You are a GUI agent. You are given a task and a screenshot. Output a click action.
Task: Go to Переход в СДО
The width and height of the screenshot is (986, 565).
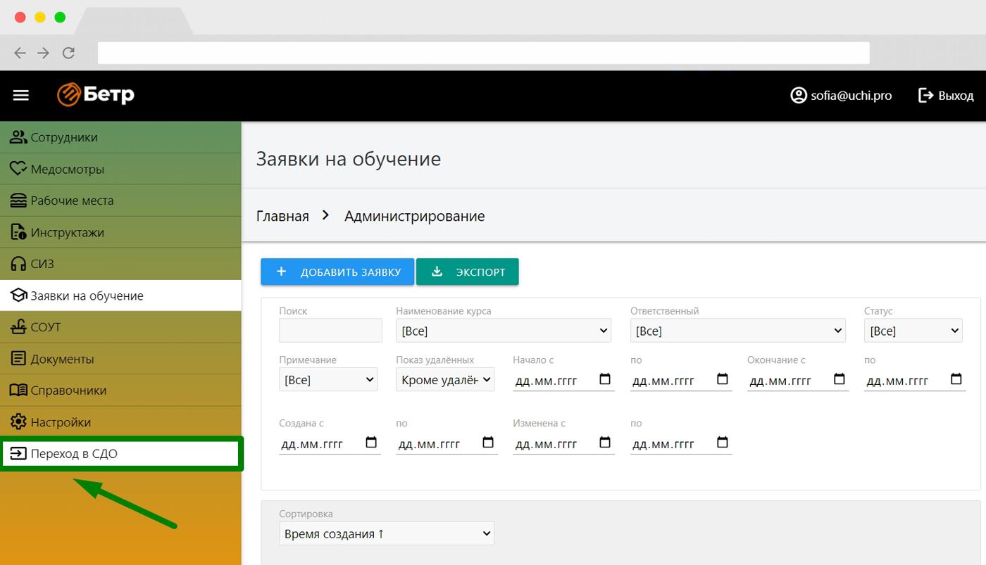point(120,454)
